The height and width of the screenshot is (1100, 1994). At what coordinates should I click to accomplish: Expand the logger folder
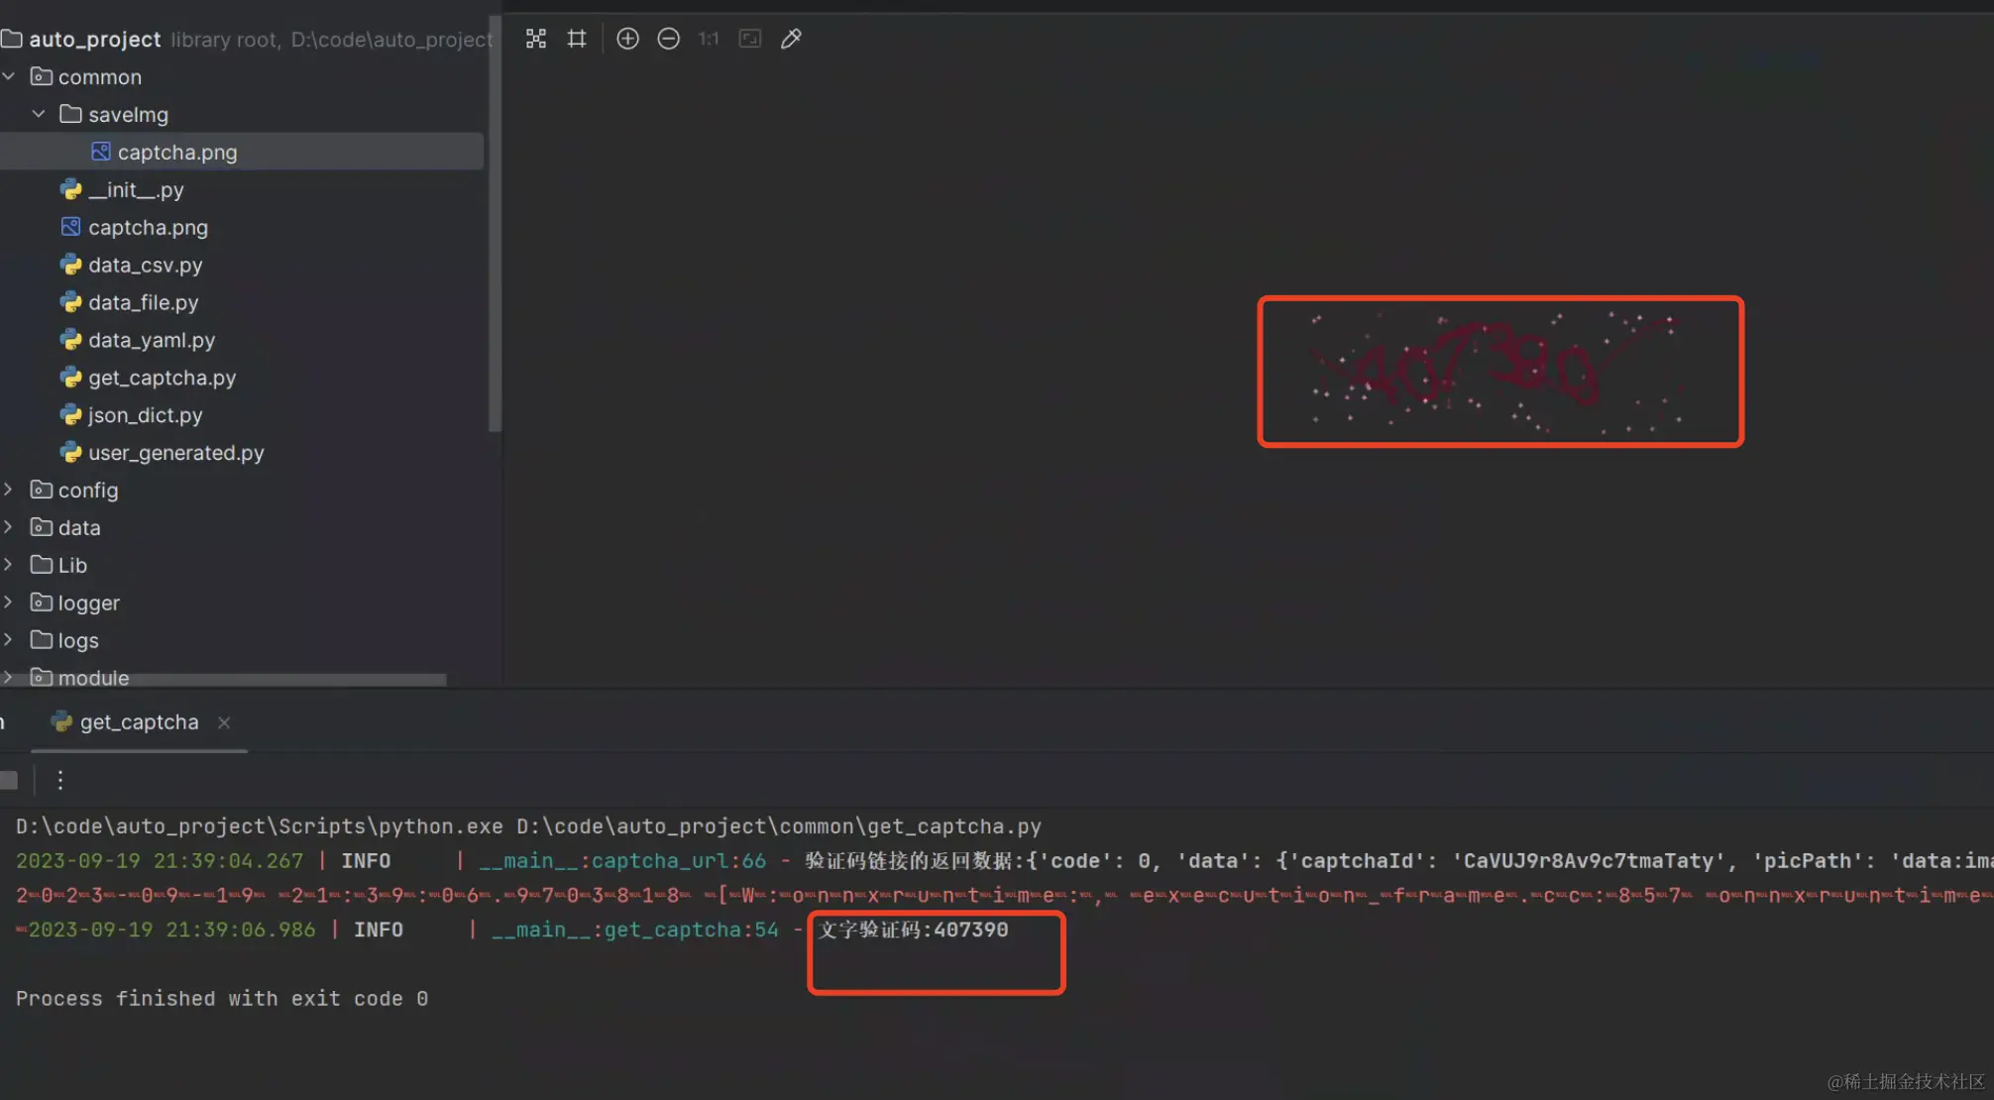click(x=9, y=603)
